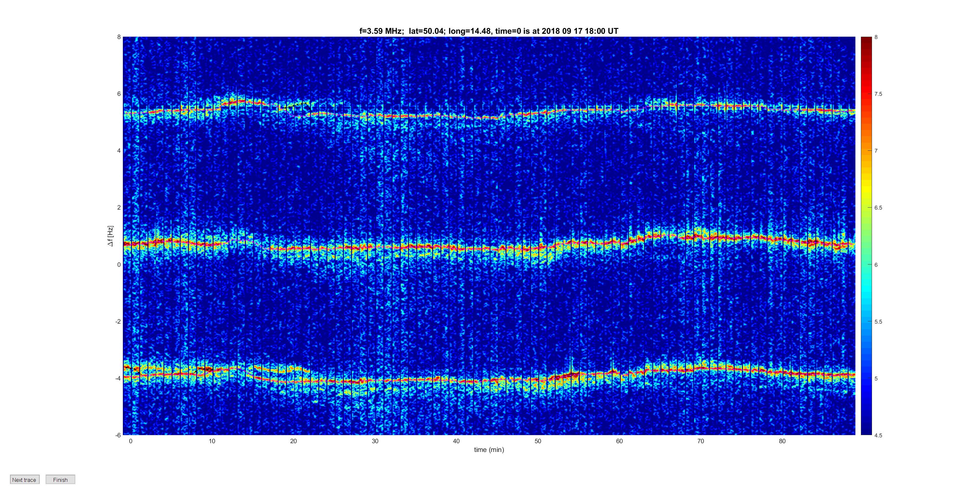975x489 pixels.
Task: Click the y-axis tick label -4
Action: point(118,378)
